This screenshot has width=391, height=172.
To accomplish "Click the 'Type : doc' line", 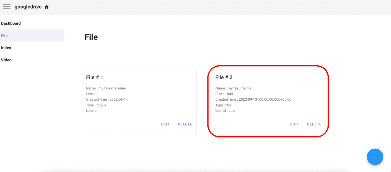I will pyautogui.click(x=224, y=105).
